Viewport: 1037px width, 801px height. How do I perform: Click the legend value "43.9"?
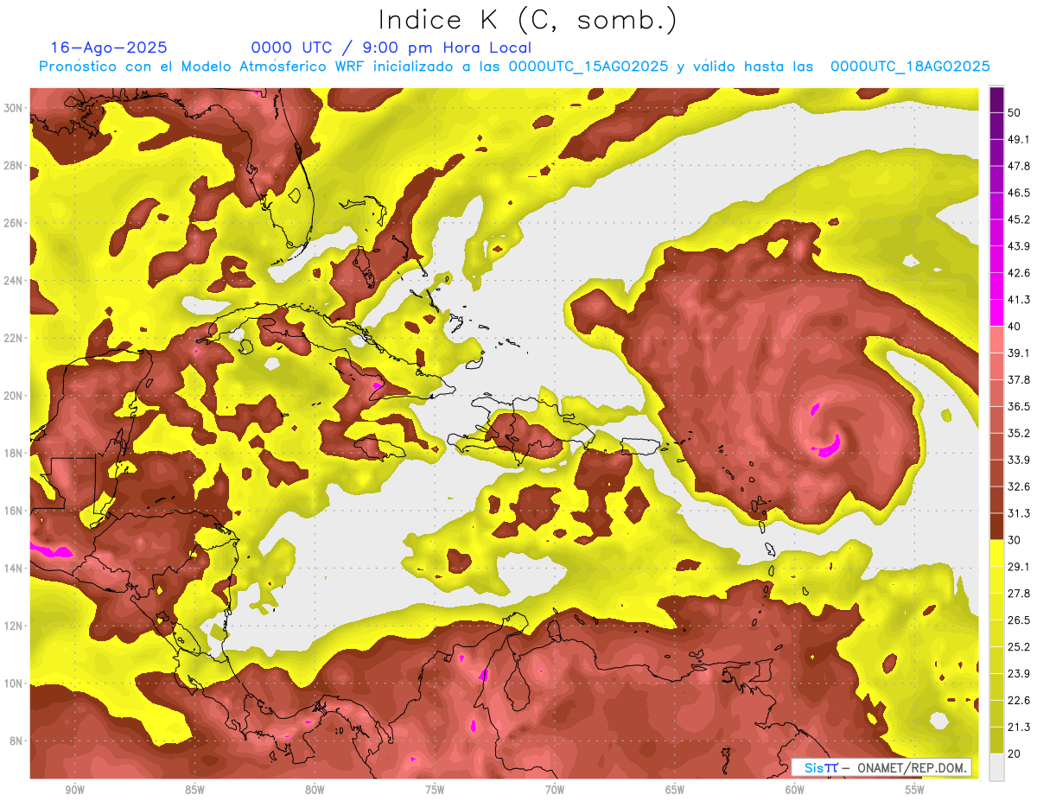1019,246
